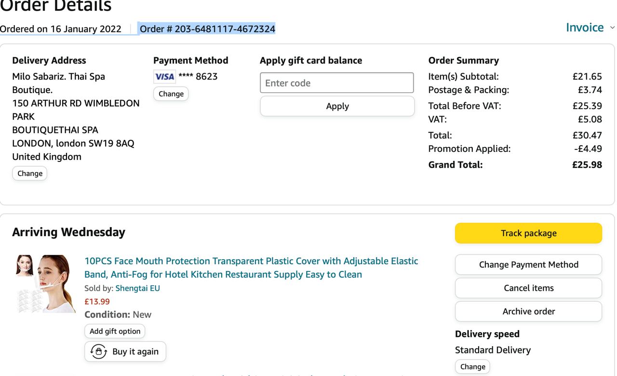Visit the Shengtai EU seller page
The image size is (617, 376).
click(x=137, y=288)
